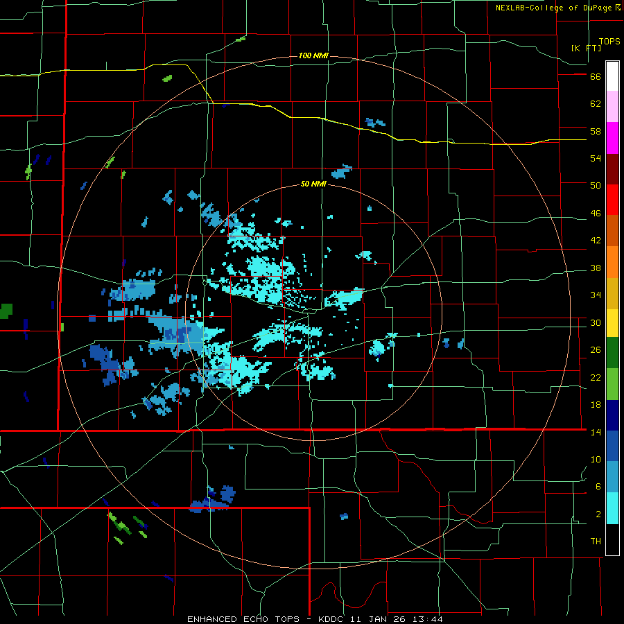This screenshot has height=624, width=624.
Task: Pick the yellow legend swatch
Action: [x=612, y=323]
